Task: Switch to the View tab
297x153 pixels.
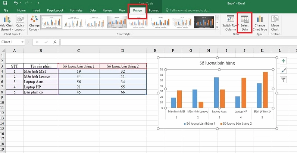Action: (122, 10)
